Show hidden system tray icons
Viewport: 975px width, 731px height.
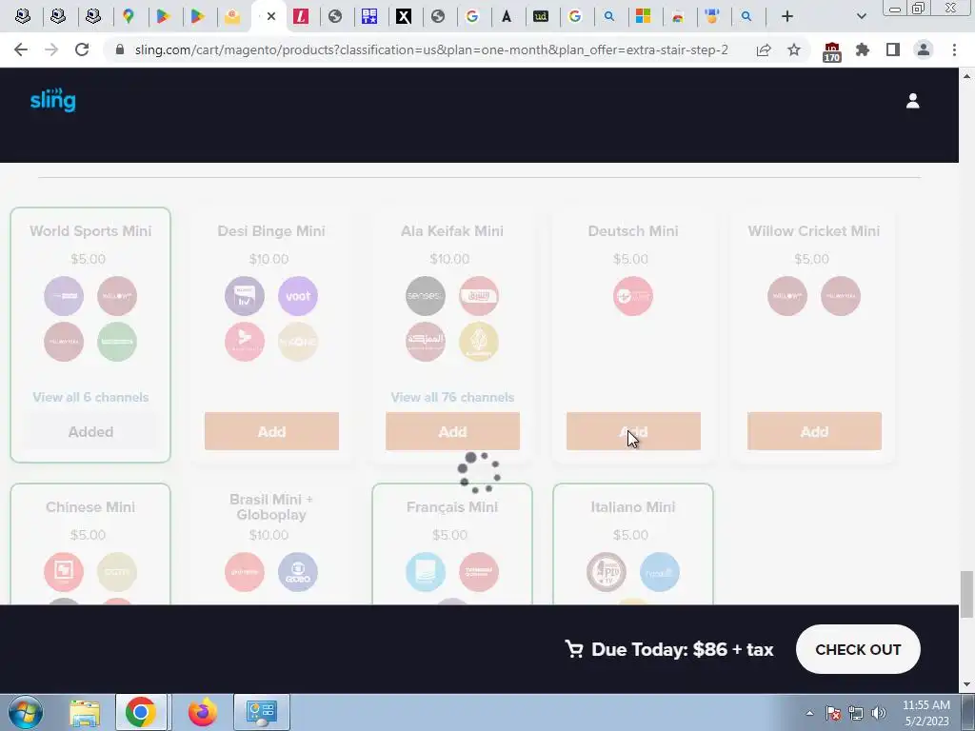click(x=809, y=713)
